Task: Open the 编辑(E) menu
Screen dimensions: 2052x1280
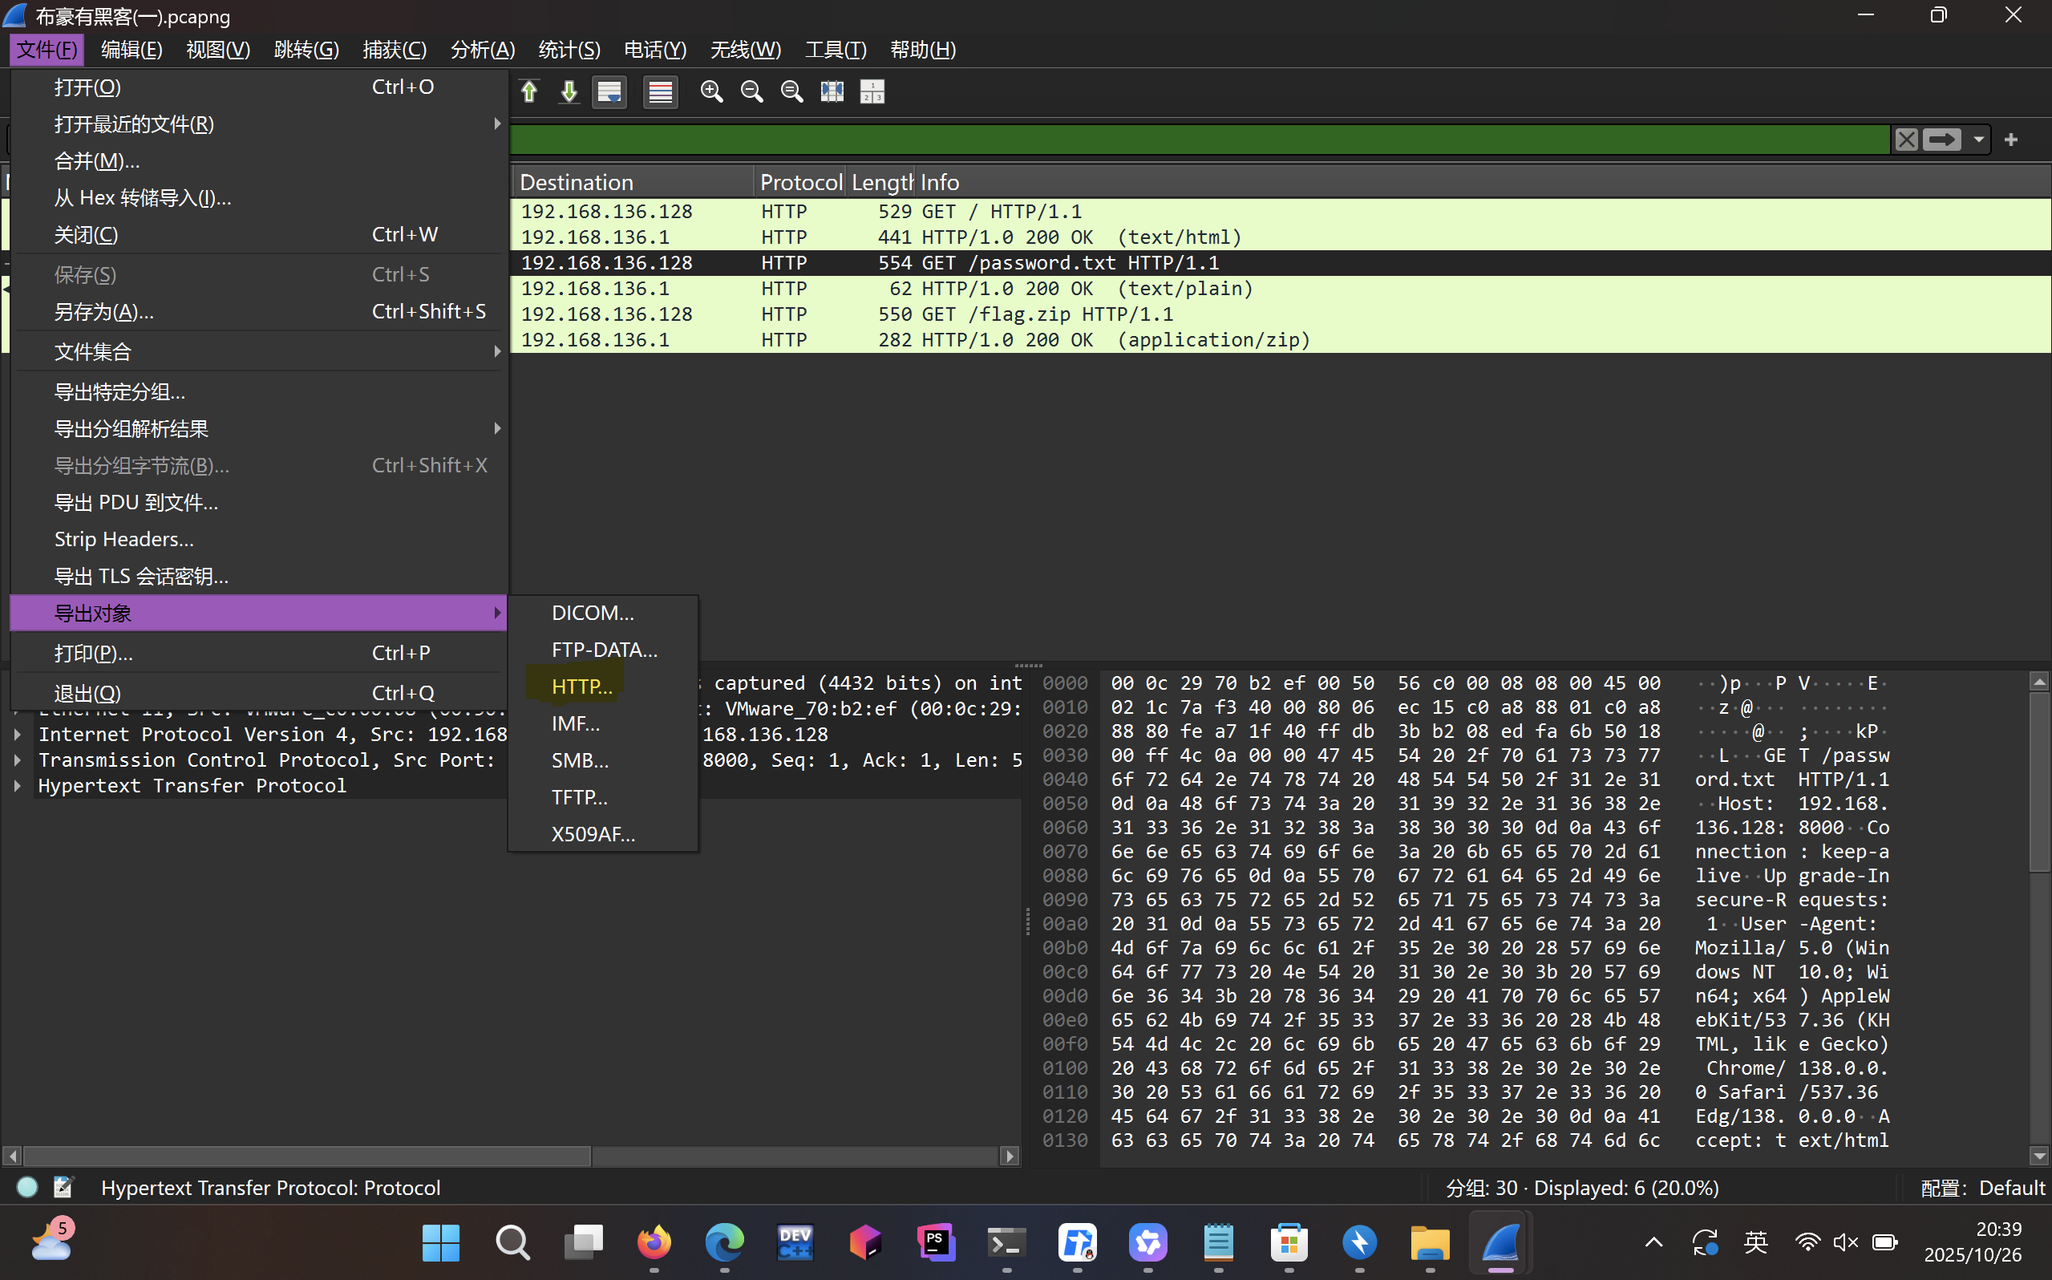Action: click(x=132, y=50)
